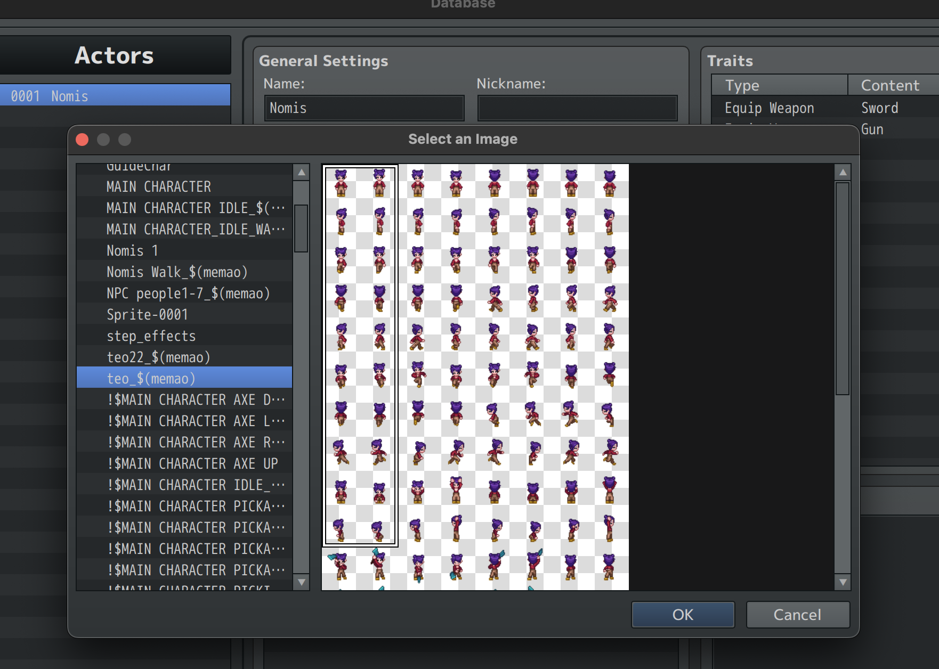This screenshot has height=669, width=939.
Task: Click the up arrow of the file list scrollbar
Action: [x=301, y=172]
